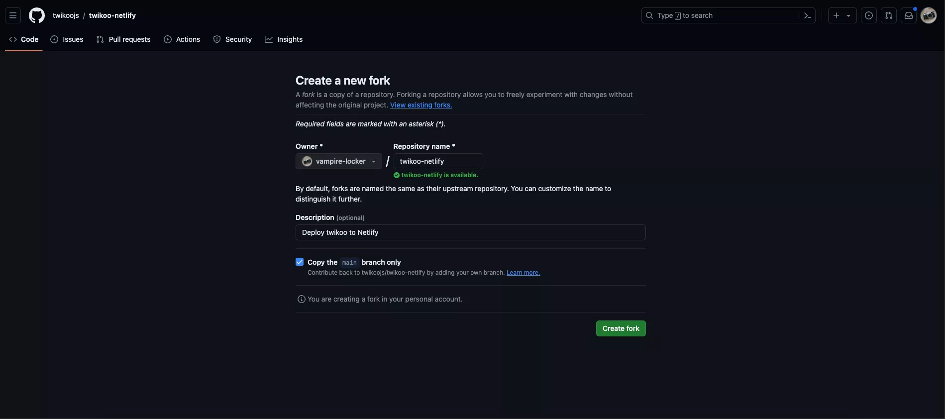Open the Owner dropdown vampire-locker
Image resolution: width=945 pixels, height=419 pixels.
339,161
